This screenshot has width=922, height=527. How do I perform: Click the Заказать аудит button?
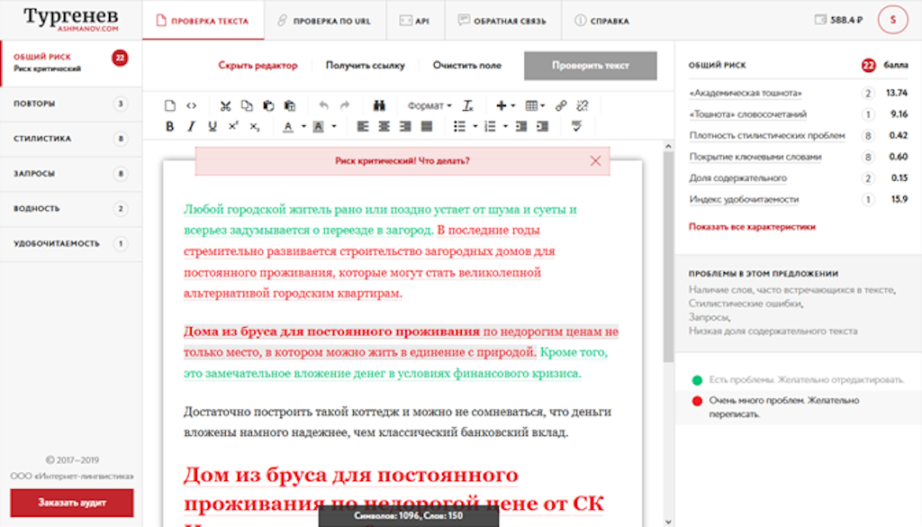[x=72, y=503]
